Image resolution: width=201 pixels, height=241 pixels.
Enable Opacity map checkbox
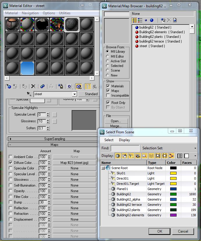pos(10,191)
